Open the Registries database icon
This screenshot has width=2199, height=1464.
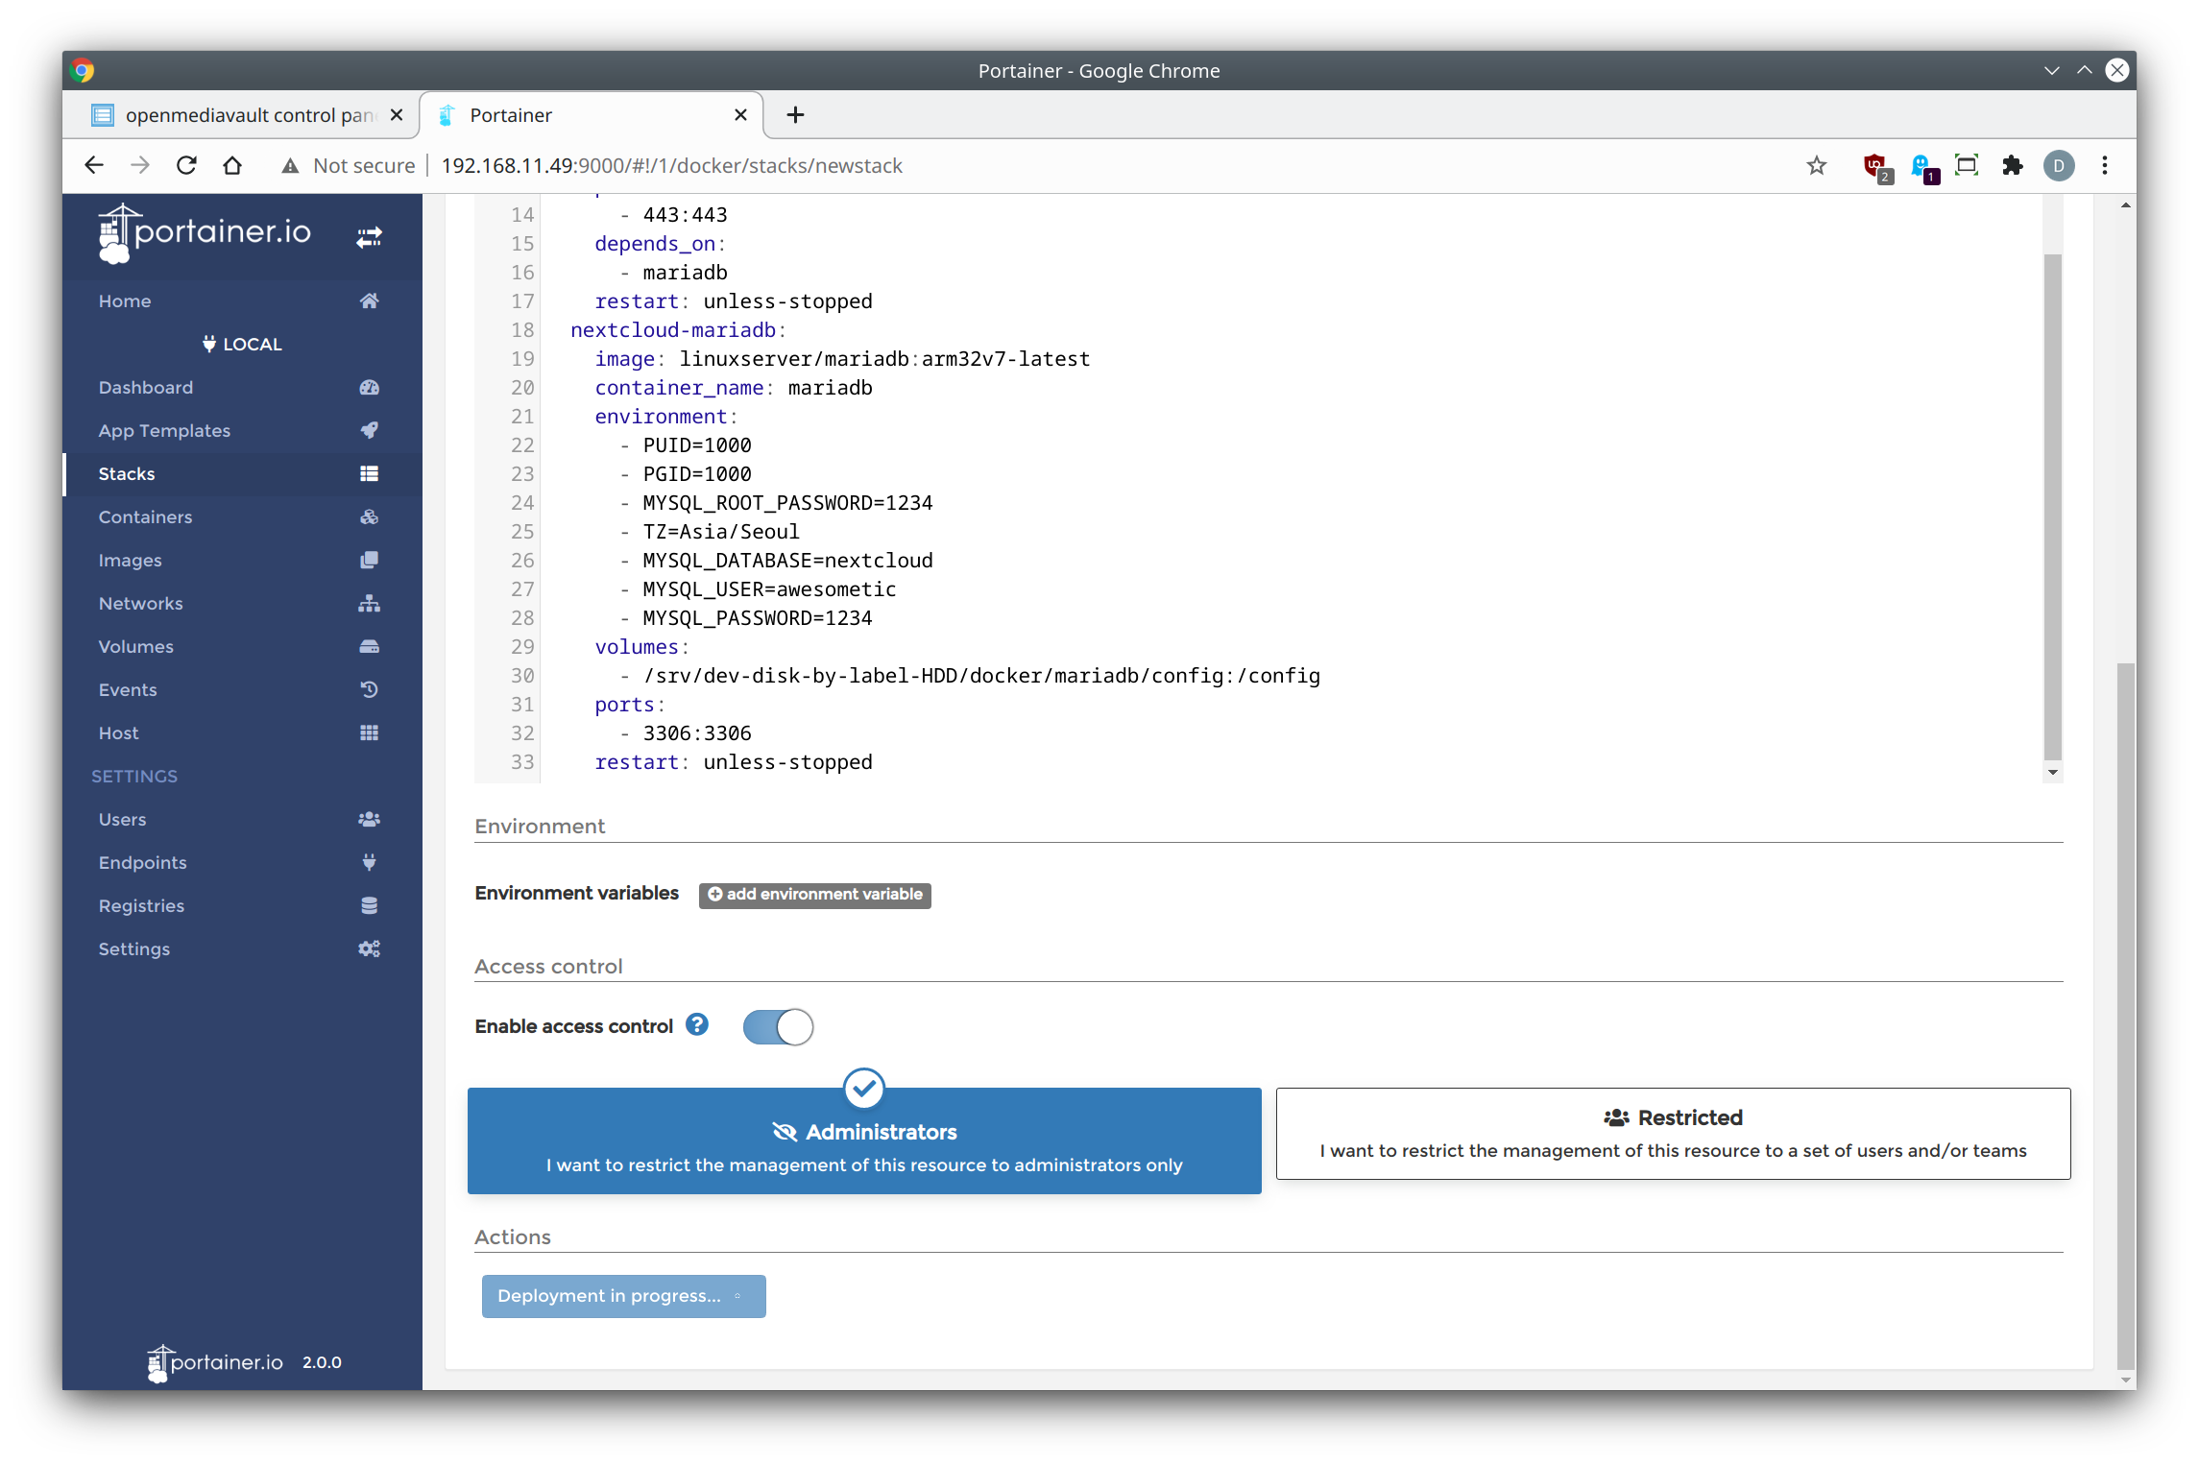(x=369, y=905)
